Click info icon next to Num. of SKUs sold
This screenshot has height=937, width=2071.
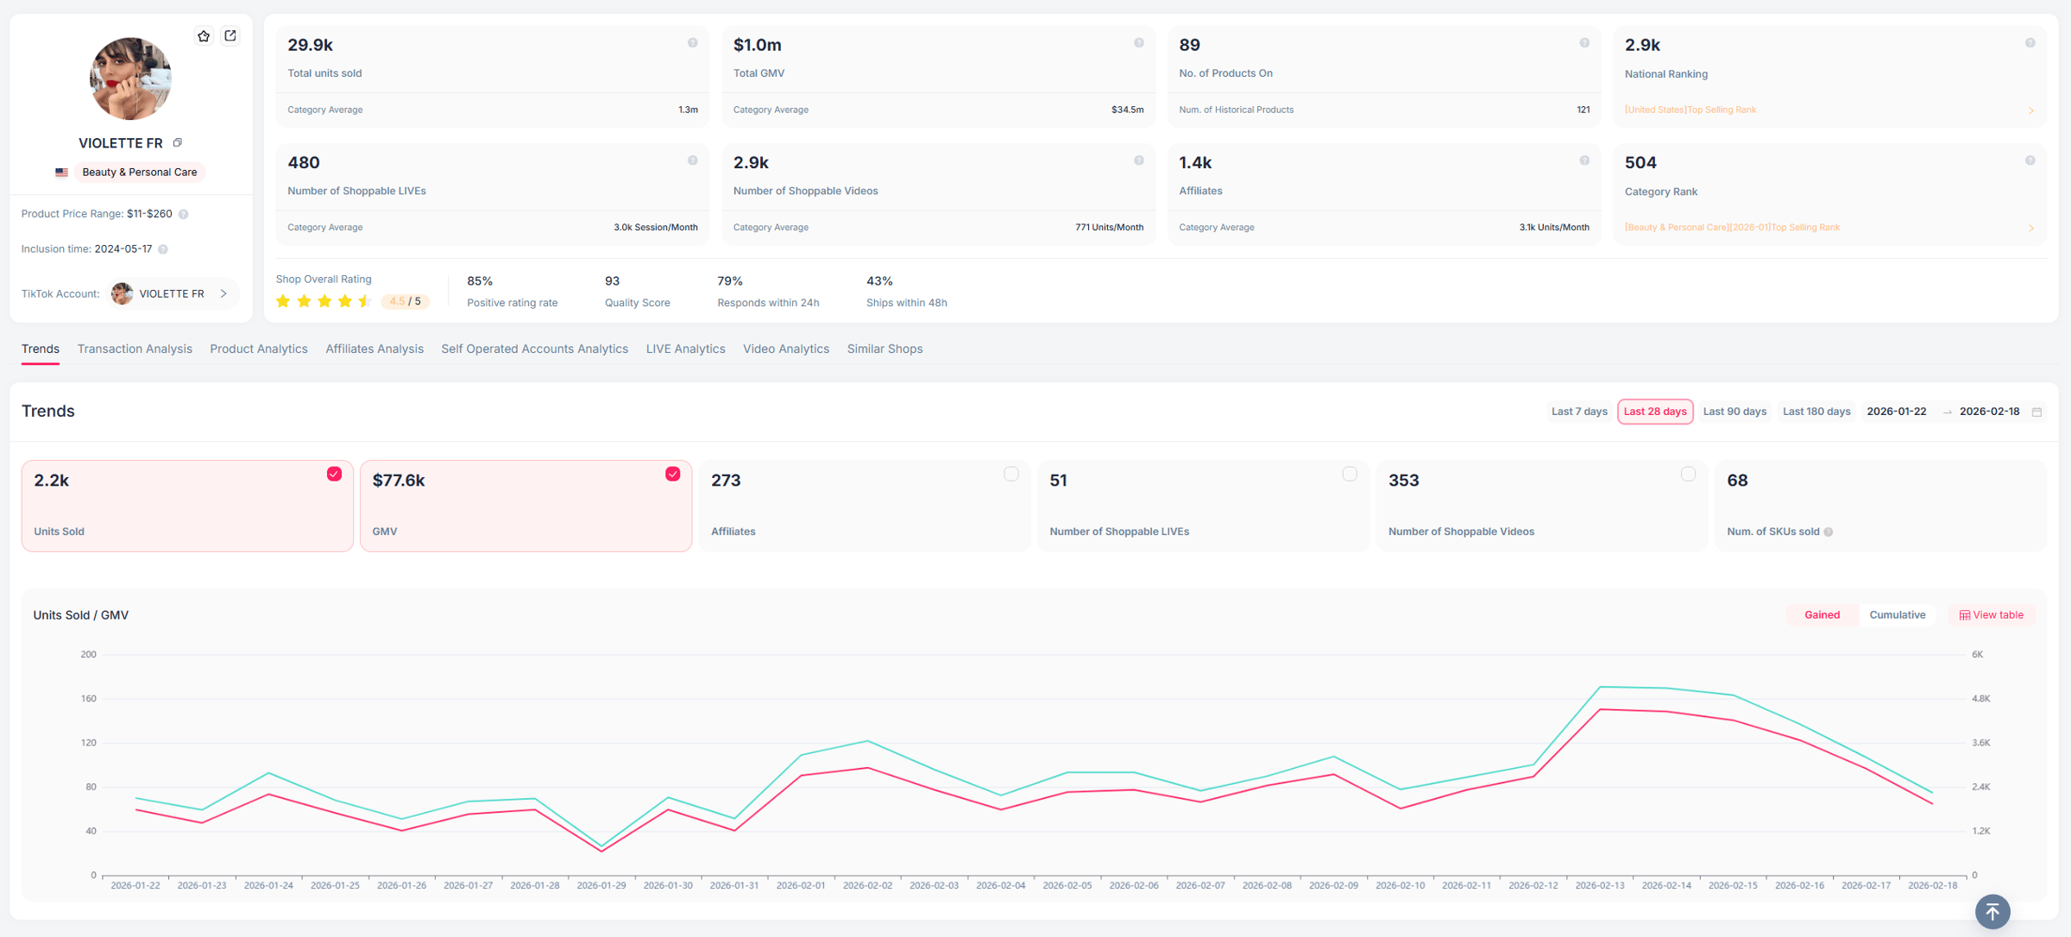click(x=1829, y=532)
